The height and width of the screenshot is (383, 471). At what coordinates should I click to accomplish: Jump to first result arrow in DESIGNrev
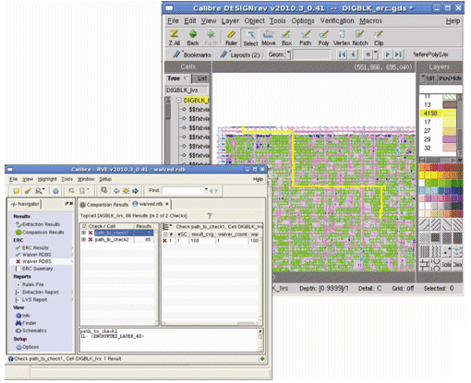342,54
